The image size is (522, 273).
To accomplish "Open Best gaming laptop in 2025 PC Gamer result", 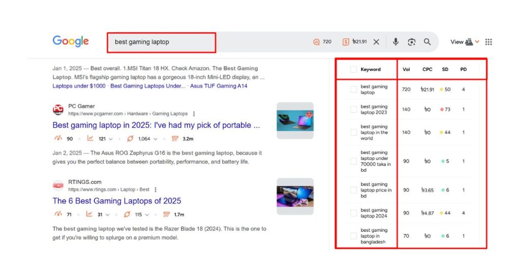I will (156, 125).
